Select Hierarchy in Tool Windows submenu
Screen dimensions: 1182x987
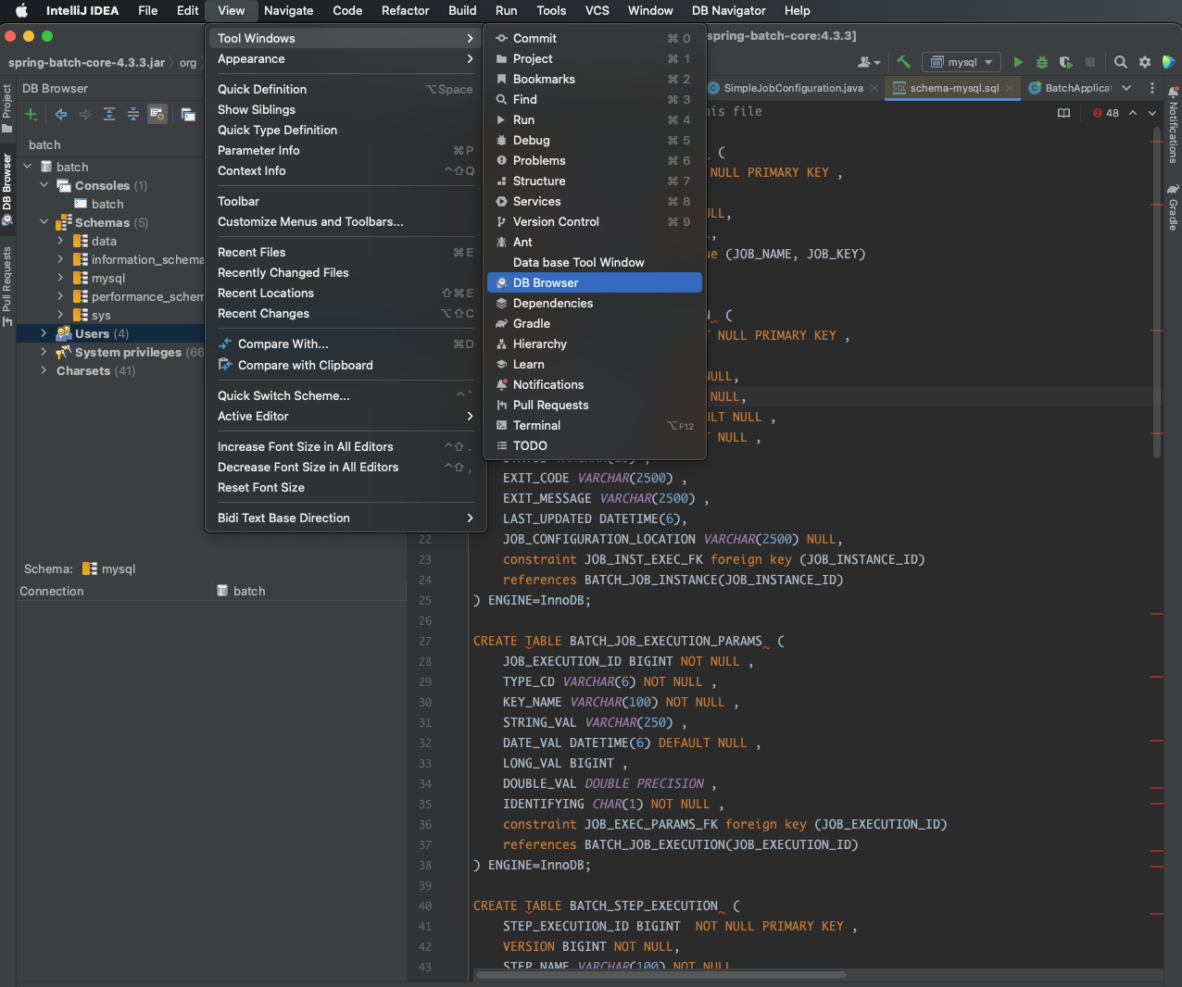click(x=594, y=344)
